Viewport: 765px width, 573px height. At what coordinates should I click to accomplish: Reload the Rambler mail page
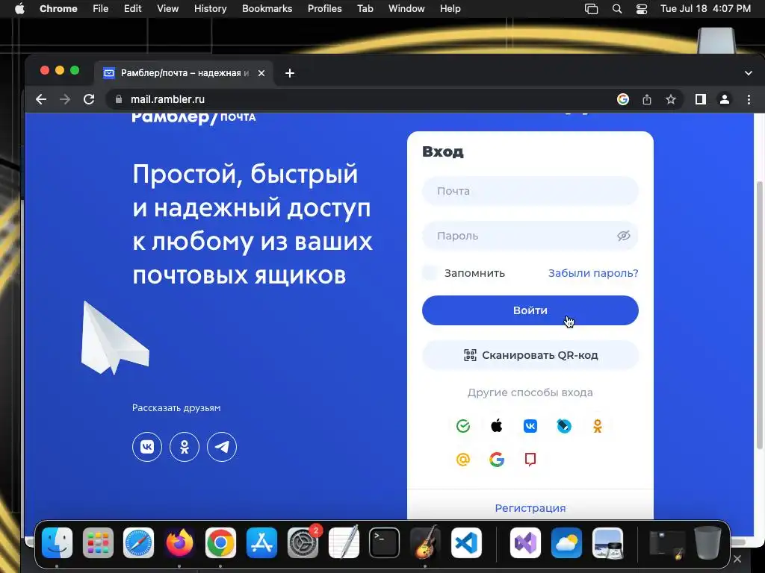tap(89, 99)
